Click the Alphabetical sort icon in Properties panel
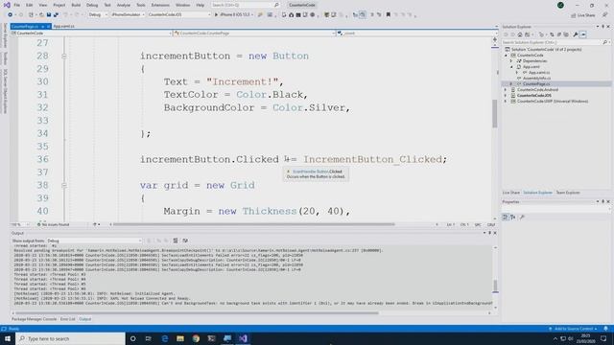Screen dimensions: 614x345 tap(513, 218)
